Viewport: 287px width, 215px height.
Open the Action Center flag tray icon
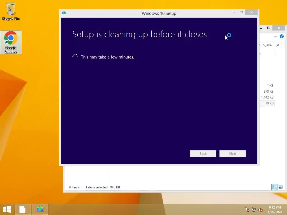pyautogui.click(x=247, y=209)
